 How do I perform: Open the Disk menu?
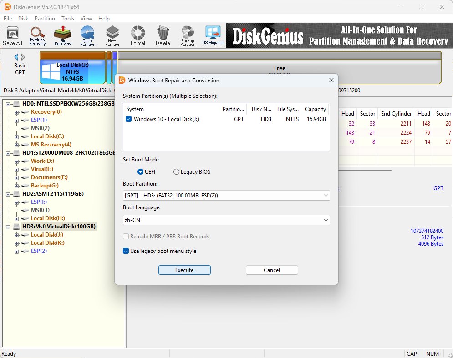23,19
